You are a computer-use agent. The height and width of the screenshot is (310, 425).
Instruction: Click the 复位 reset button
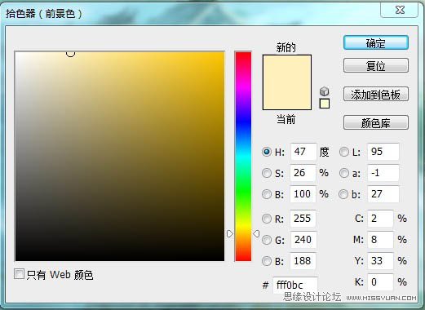pos(376,65)
